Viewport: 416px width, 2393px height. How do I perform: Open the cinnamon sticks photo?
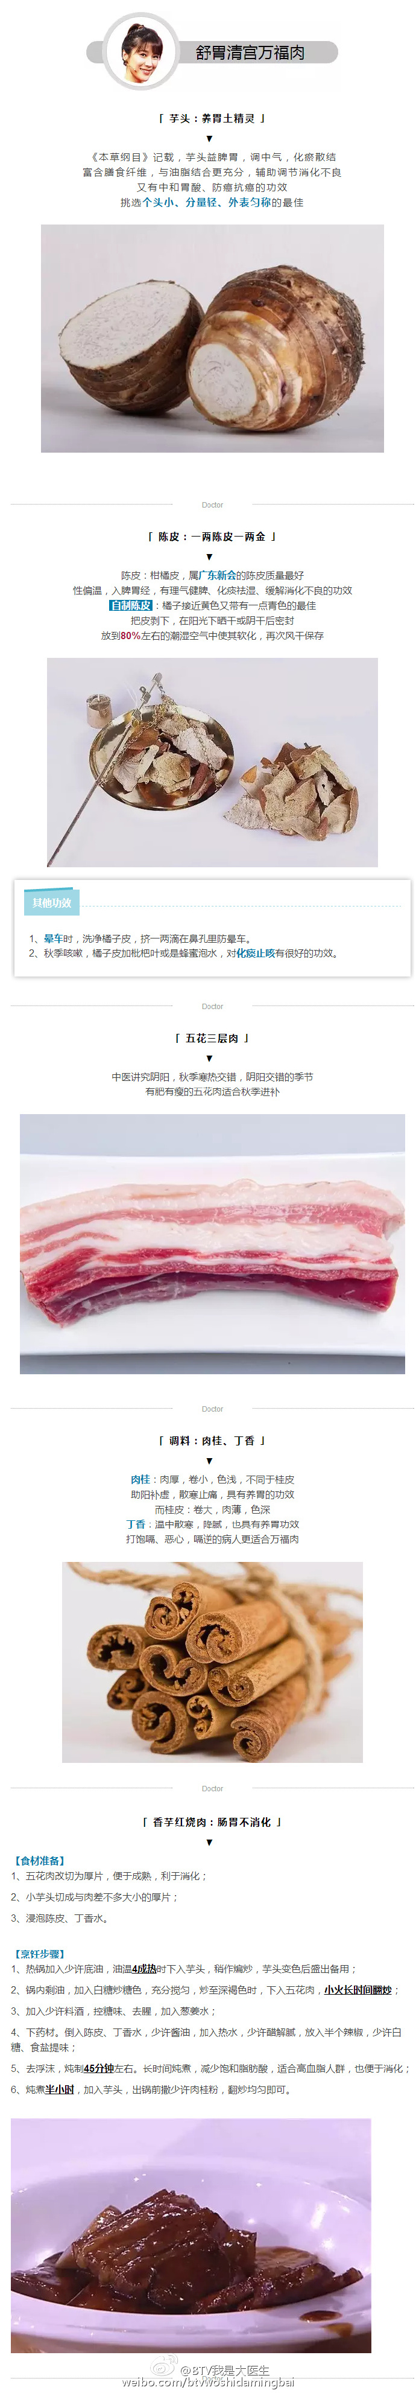coord(212,1662)
